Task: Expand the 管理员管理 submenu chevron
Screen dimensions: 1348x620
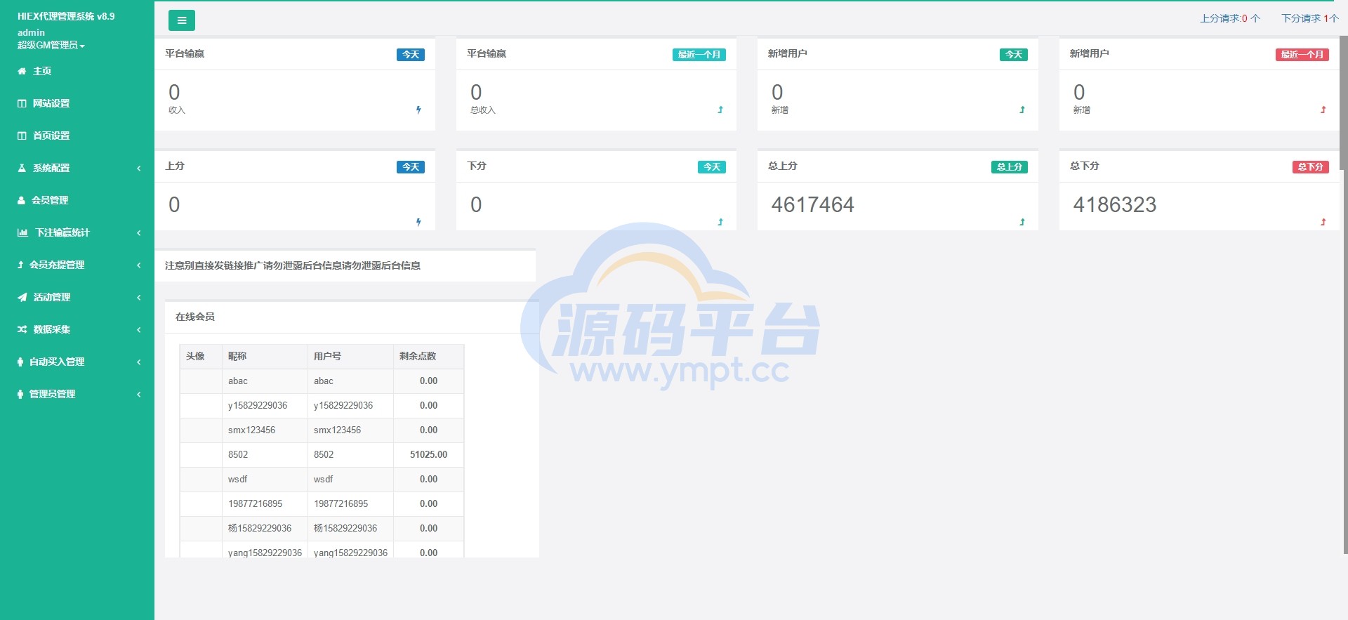Action: pos(139,394)
